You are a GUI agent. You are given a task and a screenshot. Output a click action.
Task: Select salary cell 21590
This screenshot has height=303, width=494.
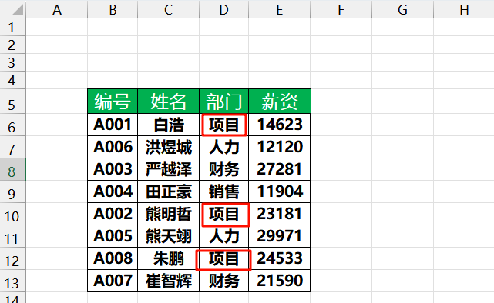coord(280,281)
